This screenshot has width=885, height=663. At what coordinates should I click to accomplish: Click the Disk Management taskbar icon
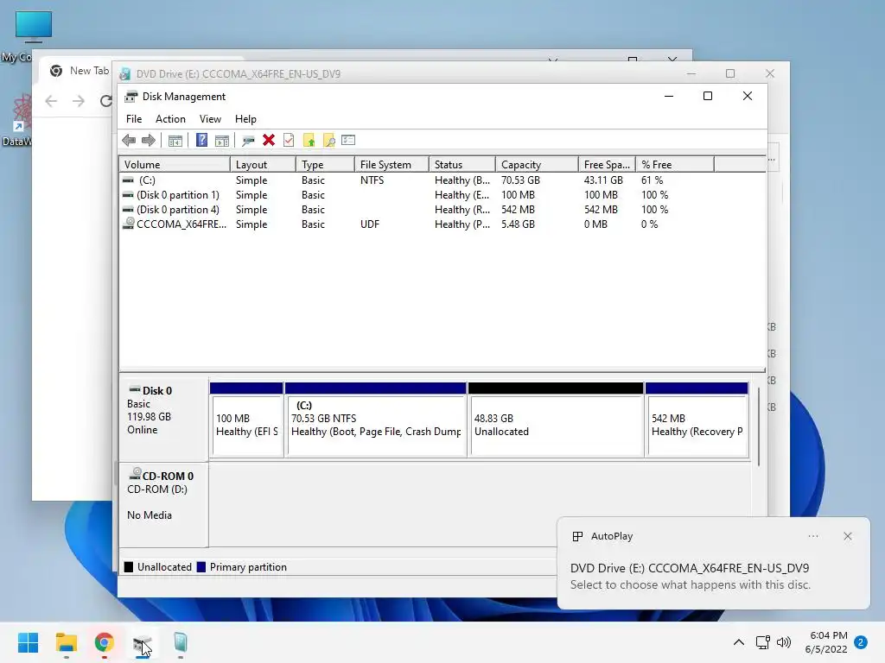click(x=143, y=642)
